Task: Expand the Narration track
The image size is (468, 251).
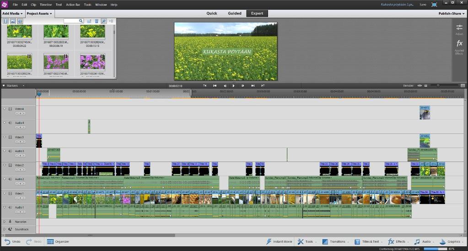Action: (4, 222)
